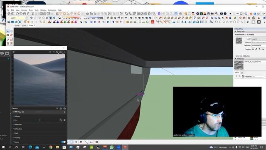Switch to the Scene 1 tab
The width and height of the screenshot is (266, 150).
17,26
